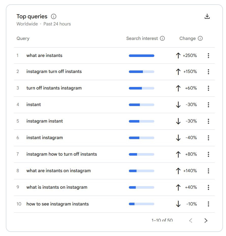Click the up arrow beside +140%
Viewport: 226px width, 236px height.
pos(178,171)
